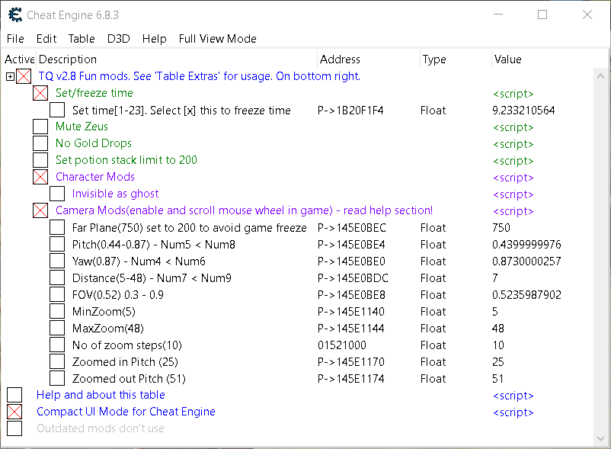Check the Outdated mods don't use box
The image size is (611, 449).
[14, 428]
